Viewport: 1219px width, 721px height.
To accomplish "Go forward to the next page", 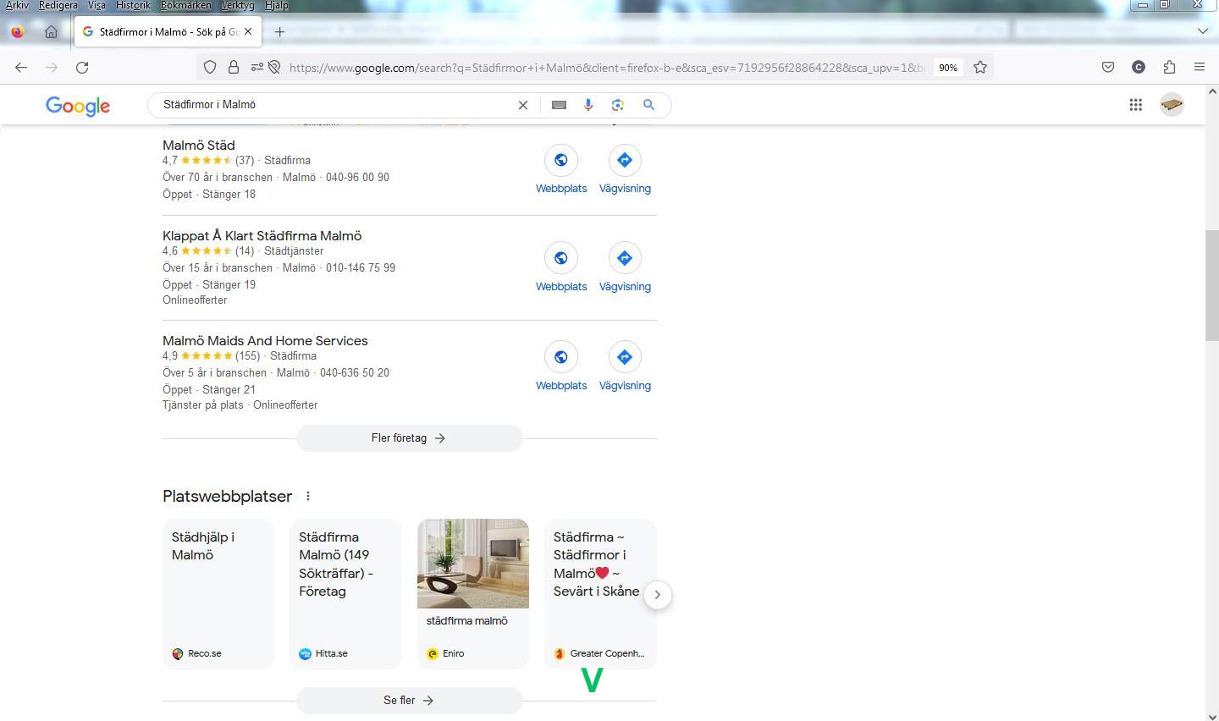I will coord(52,68).
